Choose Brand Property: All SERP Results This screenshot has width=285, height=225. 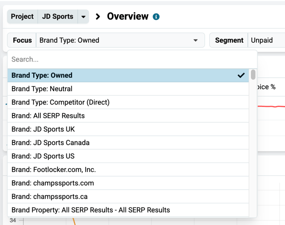click(x=128, y=210)
